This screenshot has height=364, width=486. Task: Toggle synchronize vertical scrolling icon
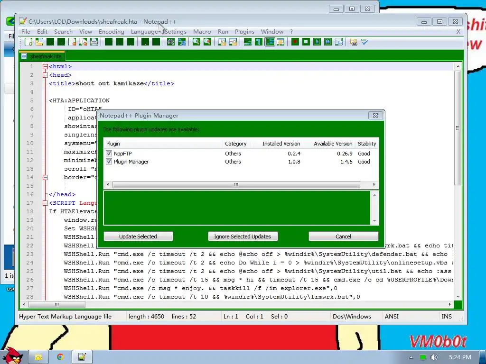(x=222, y=42)
